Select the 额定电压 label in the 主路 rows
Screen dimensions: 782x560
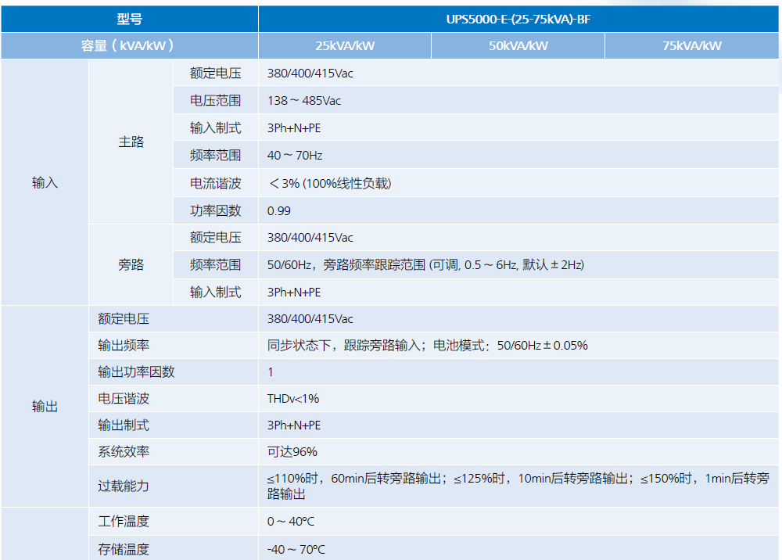click(216, 74)
